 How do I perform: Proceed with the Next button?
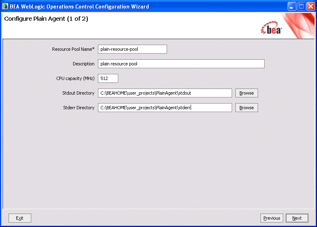[297, 218]
